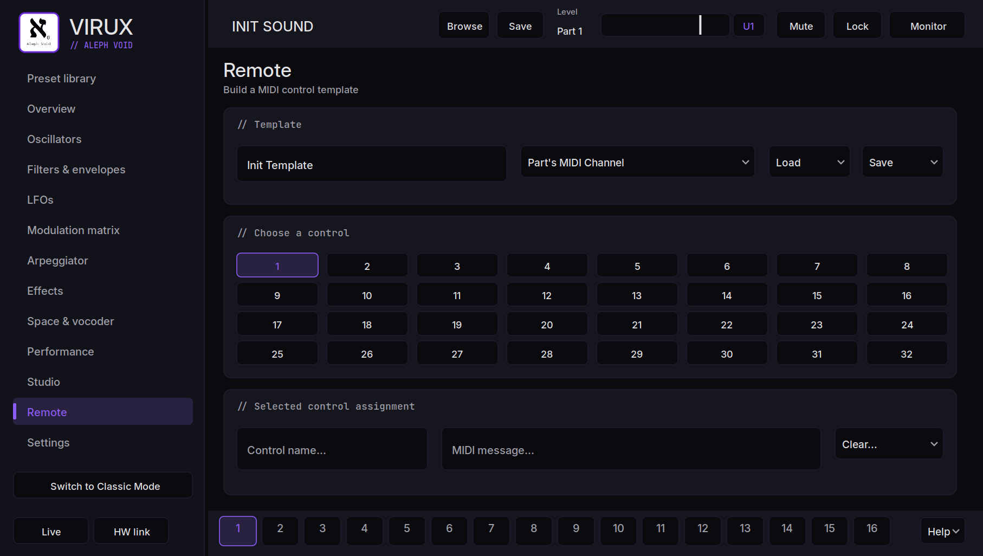Viewport: 983px width, 556px height.
Task: Switch to part 2 in bottom bar
Action: point(280,531)
